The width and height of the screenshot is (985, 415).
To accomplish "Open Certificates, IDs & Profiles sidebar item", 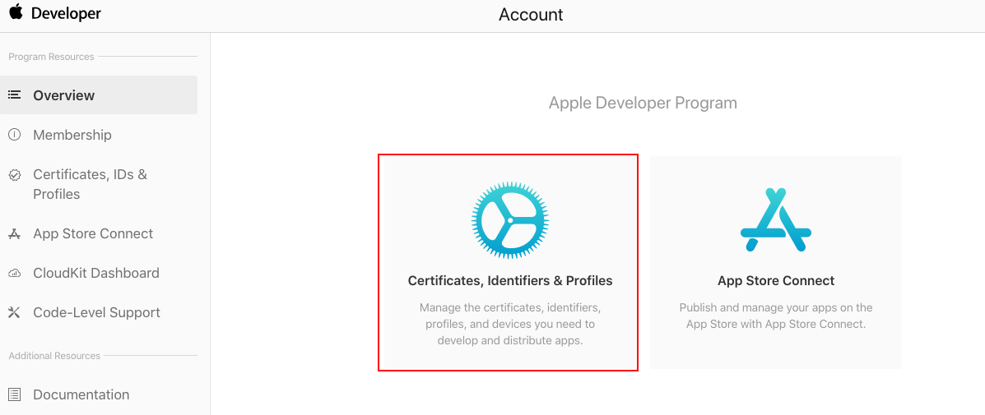I will click(90, 184).
